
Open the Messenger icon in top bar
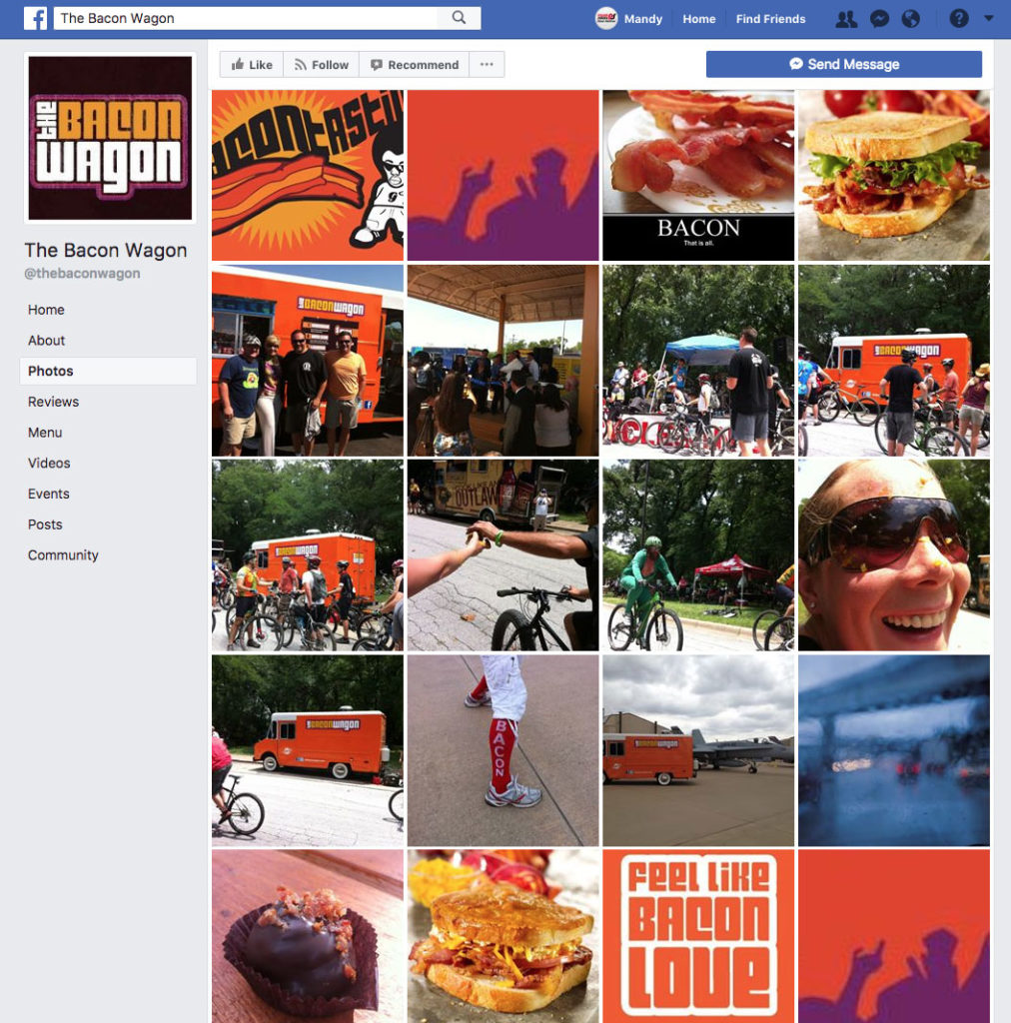pos(879,19)
